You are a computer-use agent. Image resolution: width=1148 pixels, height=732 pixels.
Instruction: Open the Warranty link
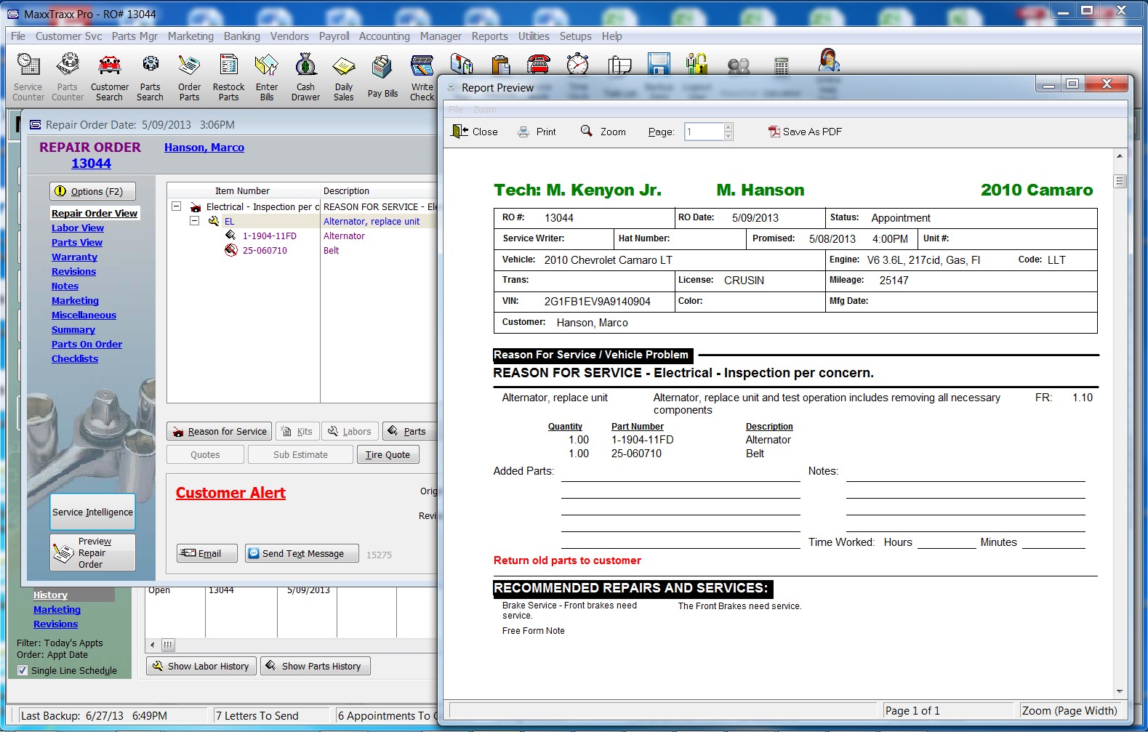74,257
